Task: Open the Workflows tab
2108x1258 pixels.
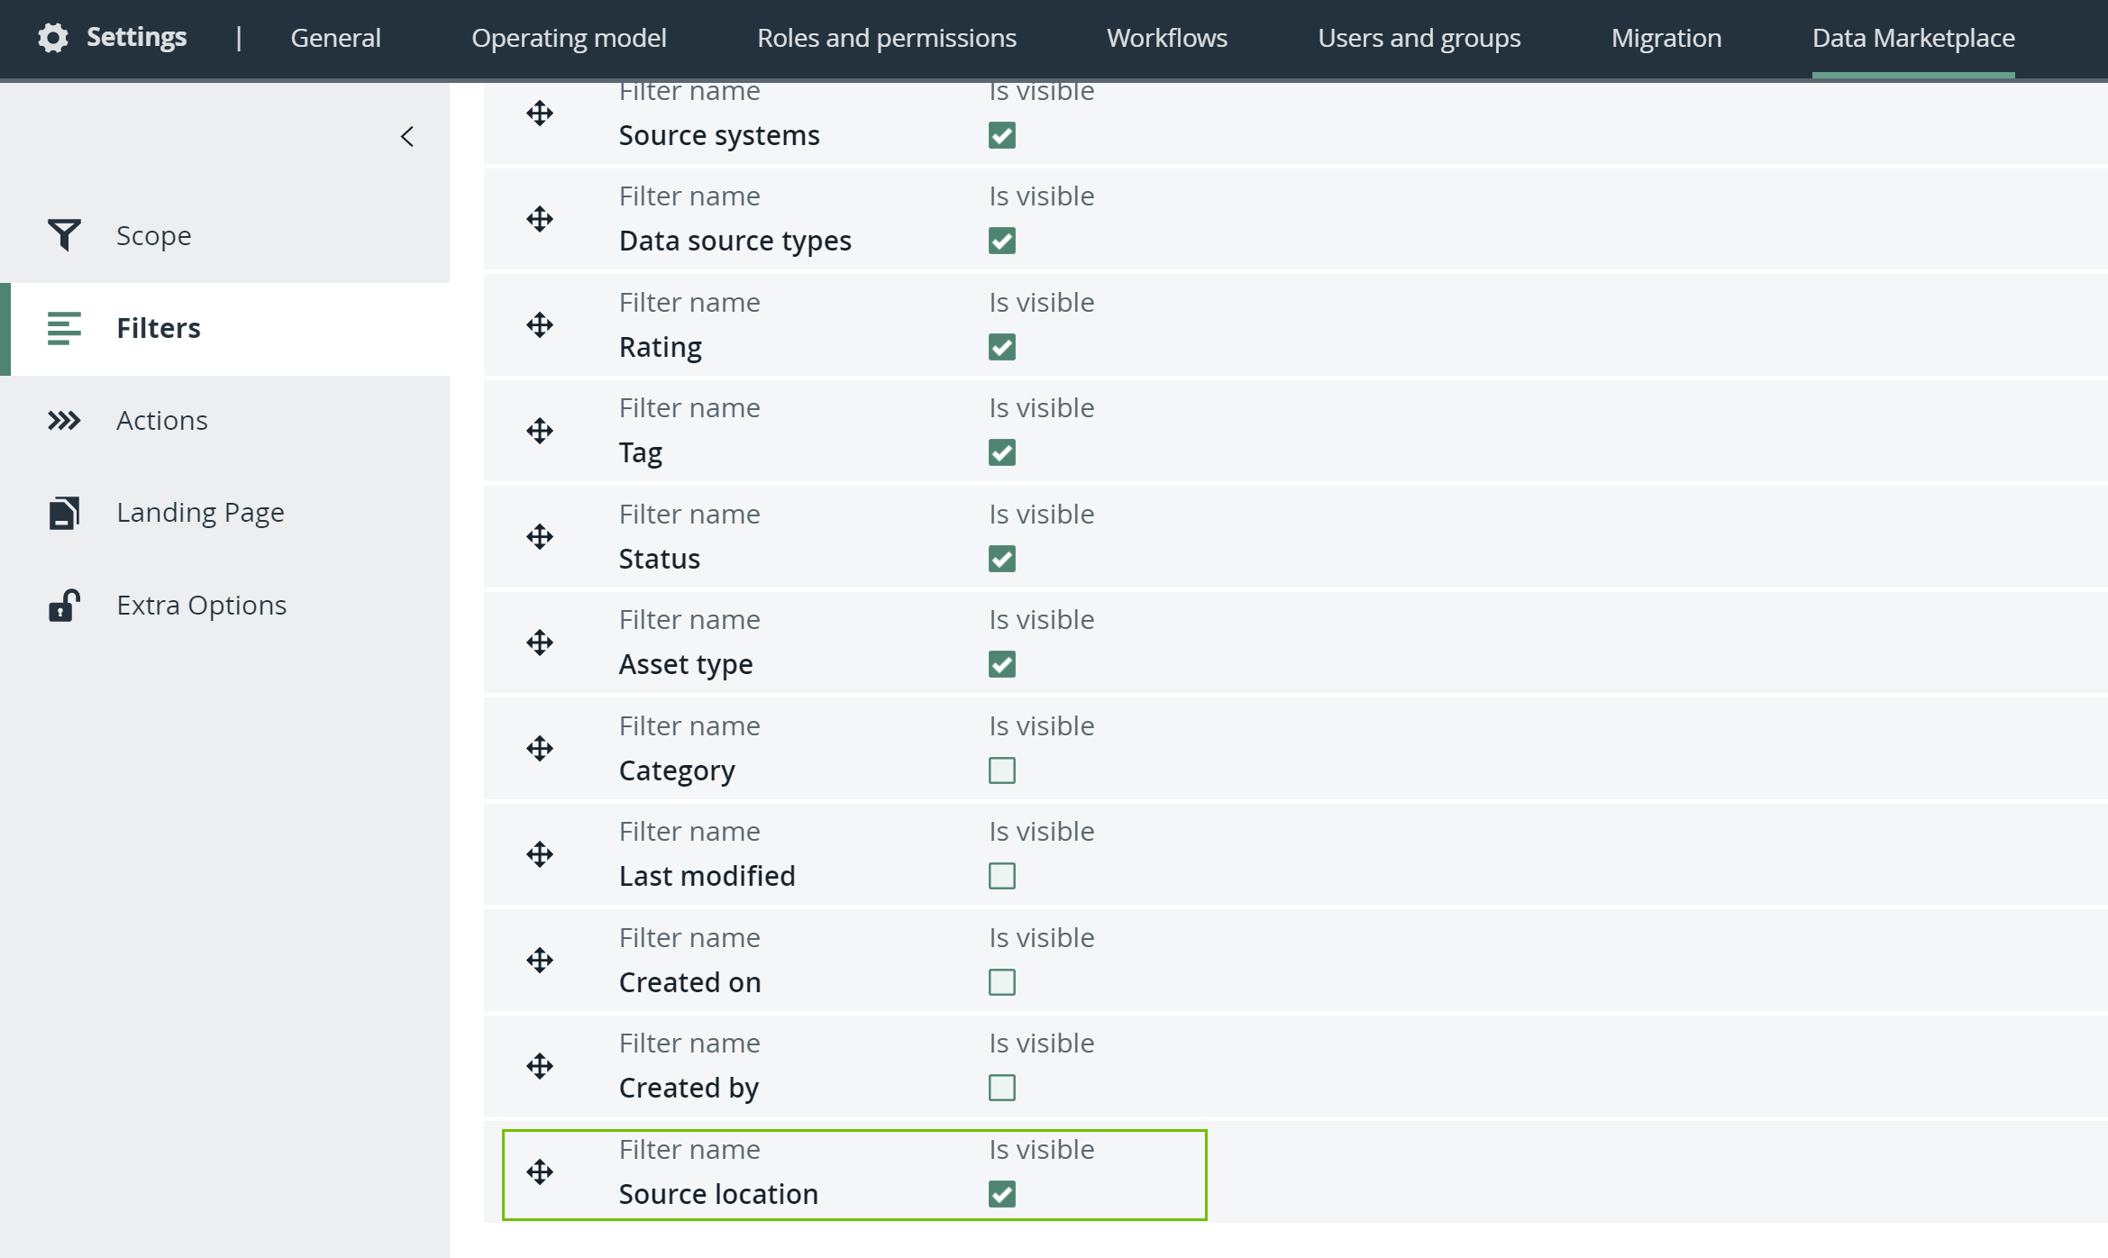Action: (1166, 38)
